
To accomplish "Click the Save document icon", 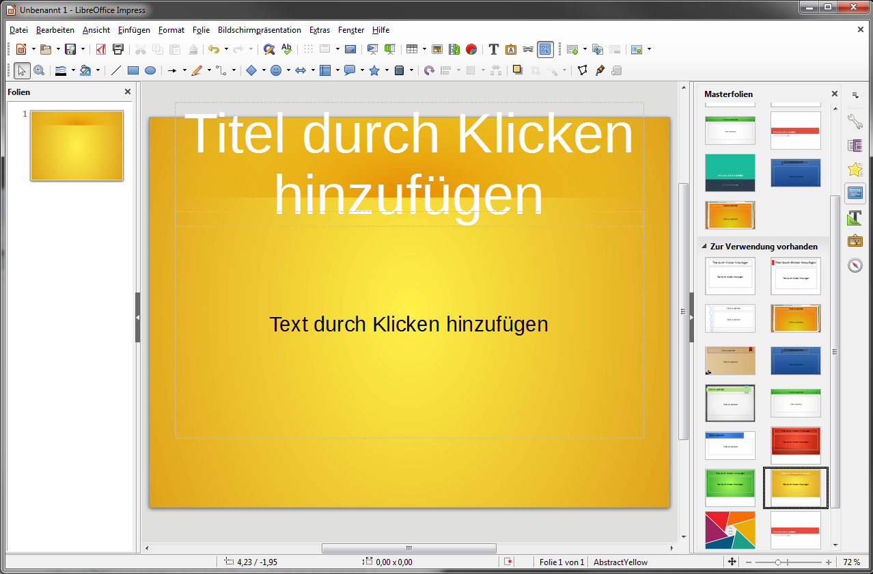I will click(x=70, y=49).
